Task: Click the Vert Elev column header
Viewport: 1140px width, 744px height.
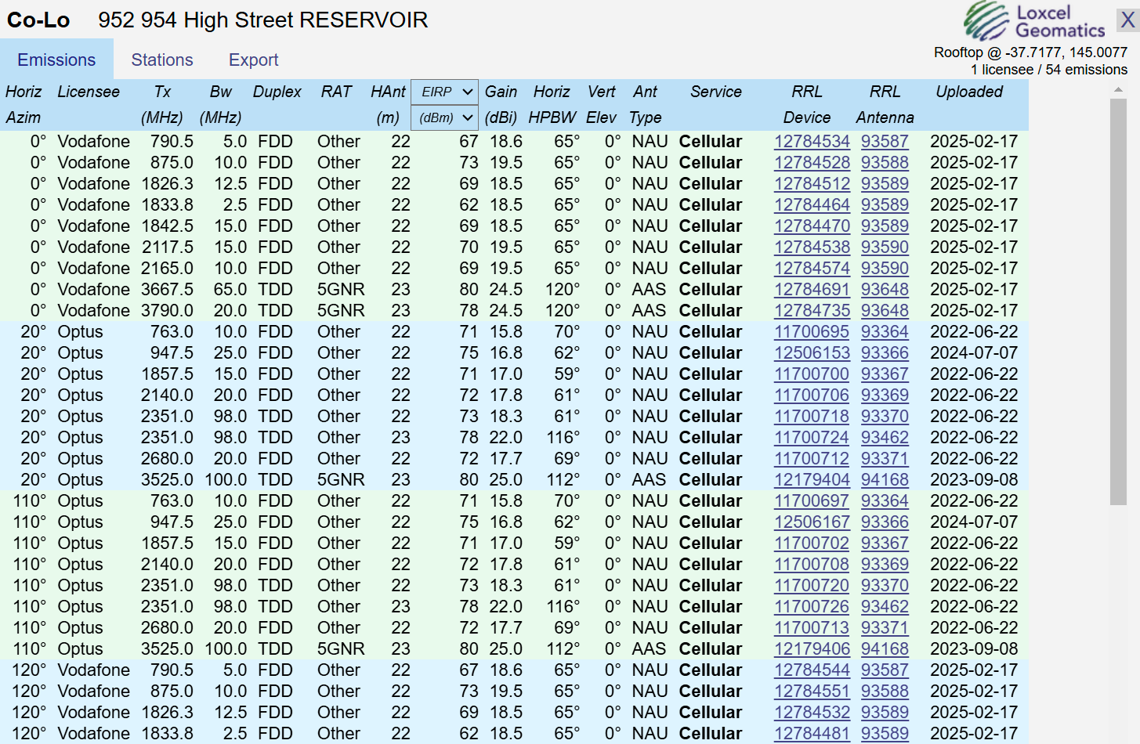Action: click(601, 104)
